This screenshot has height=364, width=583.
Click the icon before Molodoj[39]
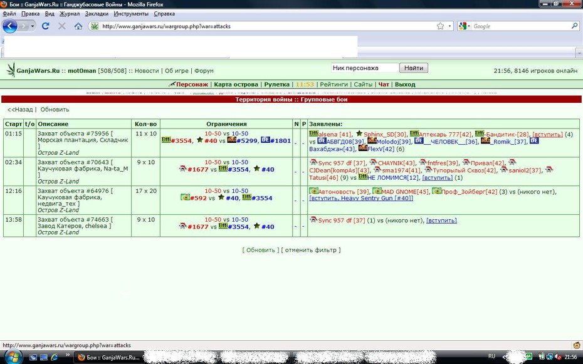372,141
